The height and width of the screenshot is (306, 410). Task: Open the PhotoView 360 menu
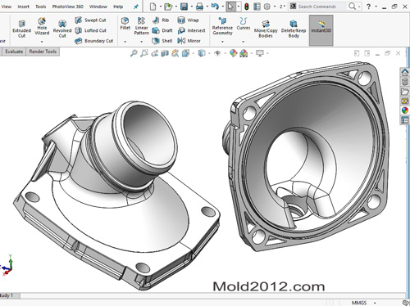pos(67,7)
